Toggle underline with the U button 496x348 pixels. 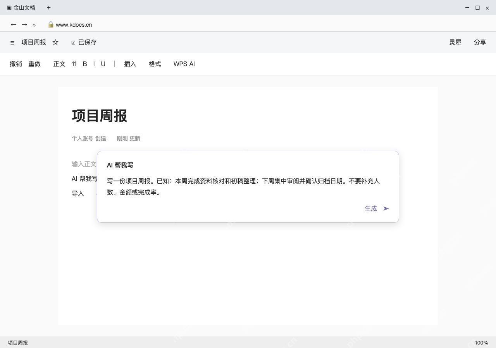tap(103, 64)
